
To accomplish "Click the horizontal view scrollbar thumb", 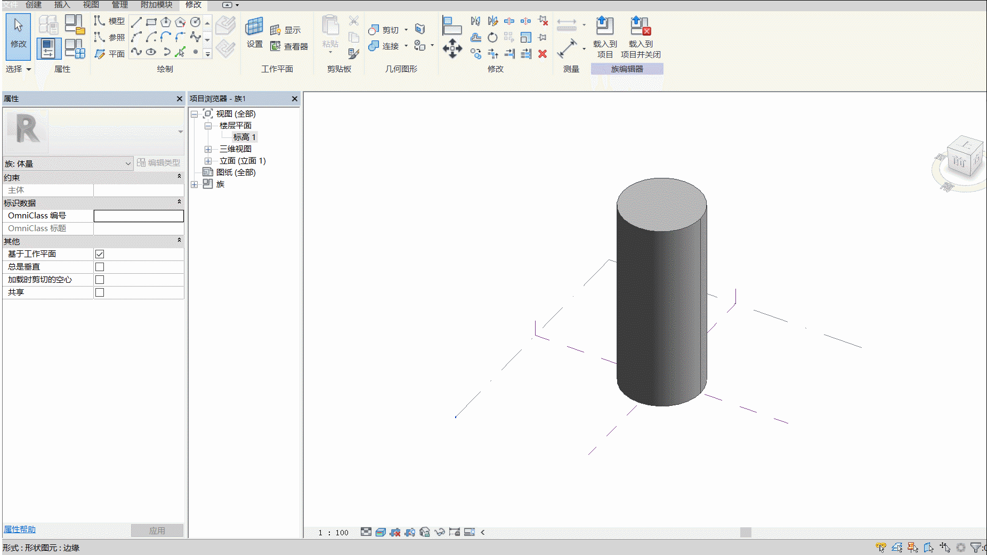I will (x=746, y=532).
